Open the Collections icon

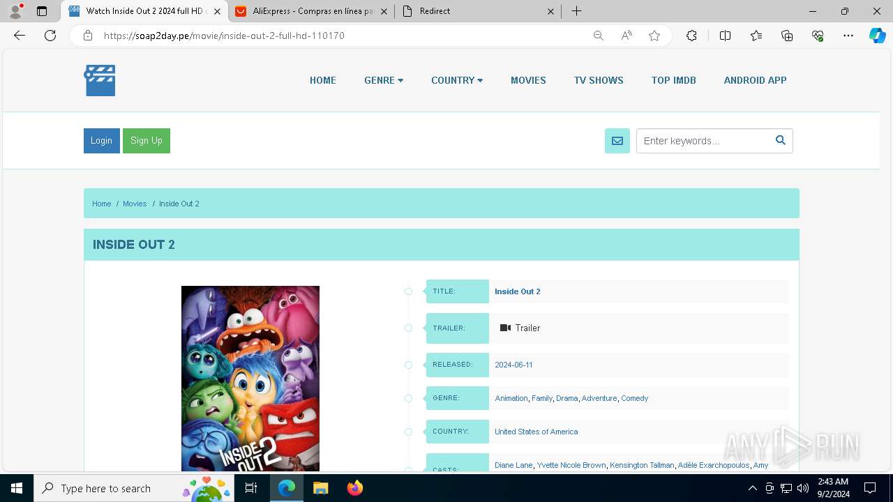point(787,36)
